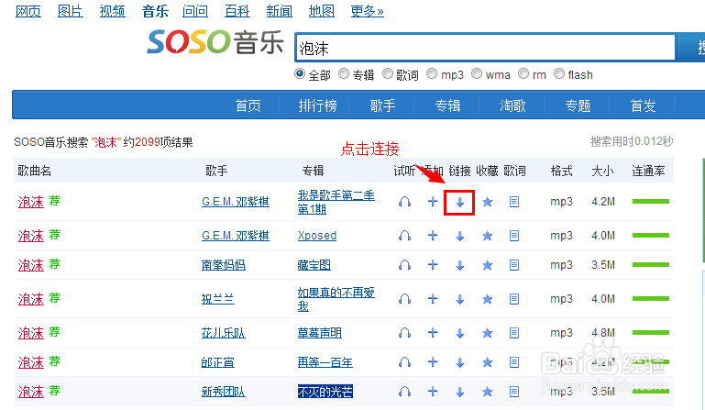This screenshot has width=705, height=410.
Task: Favorite the 新秀团队 song
Action: [x=488, y=392]
